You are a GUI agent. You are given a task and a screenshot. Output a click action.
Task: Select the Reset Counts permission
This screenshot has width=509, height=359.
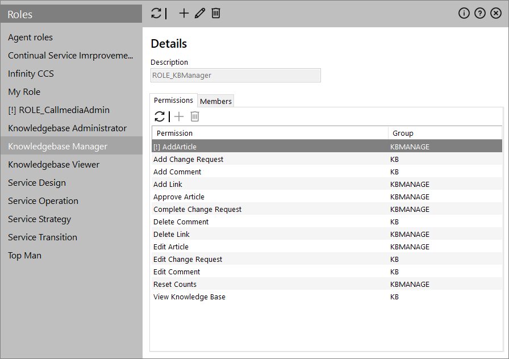click(327, 285)
